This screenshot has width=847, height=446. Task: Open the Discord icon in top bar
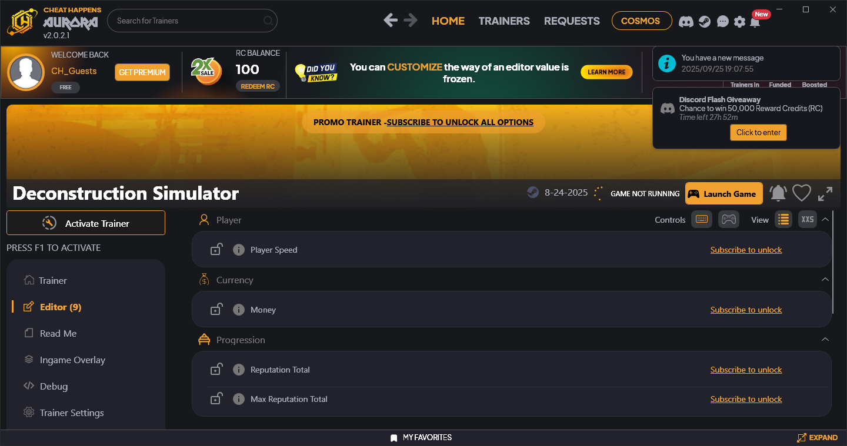[x=686, y=22]
